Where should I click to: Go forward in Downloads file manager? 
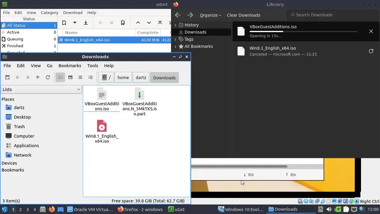pos(28,78)
